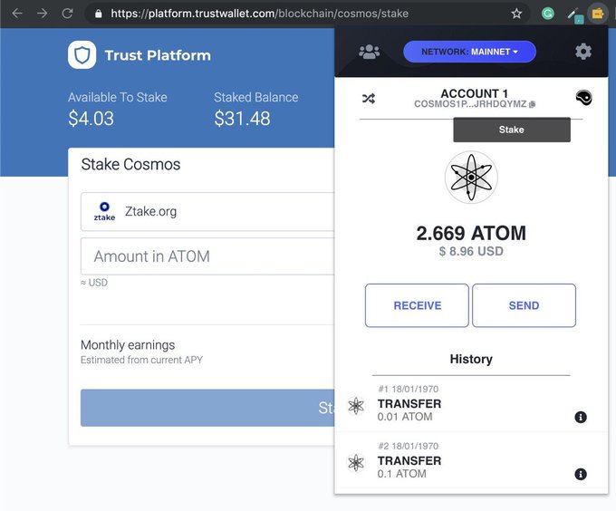Copy the COSMOS1P...JRHDQYMZ address
Screen dimensions: 616x511
pyautogui.click(x=533, y=104)
